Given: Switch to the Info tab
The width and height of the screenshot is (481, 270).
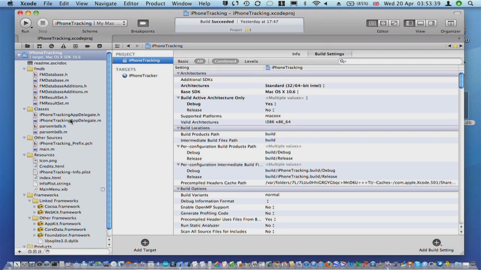Looking at the screenshot, I should click(x=296, y=54).
